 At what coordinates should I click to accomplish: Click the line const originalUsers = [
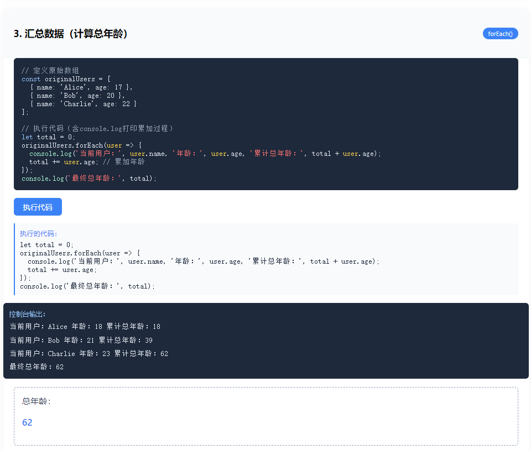pyautogui.click(x=66, y=79)
